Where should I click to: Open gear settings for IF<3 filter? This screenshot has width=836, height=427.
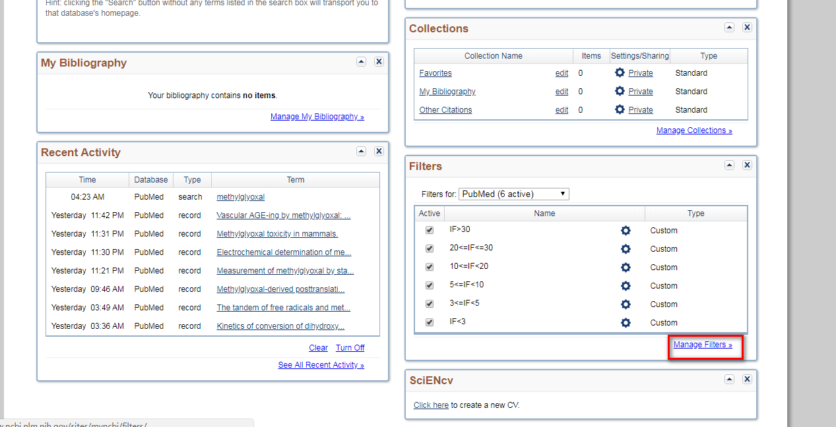626,323
